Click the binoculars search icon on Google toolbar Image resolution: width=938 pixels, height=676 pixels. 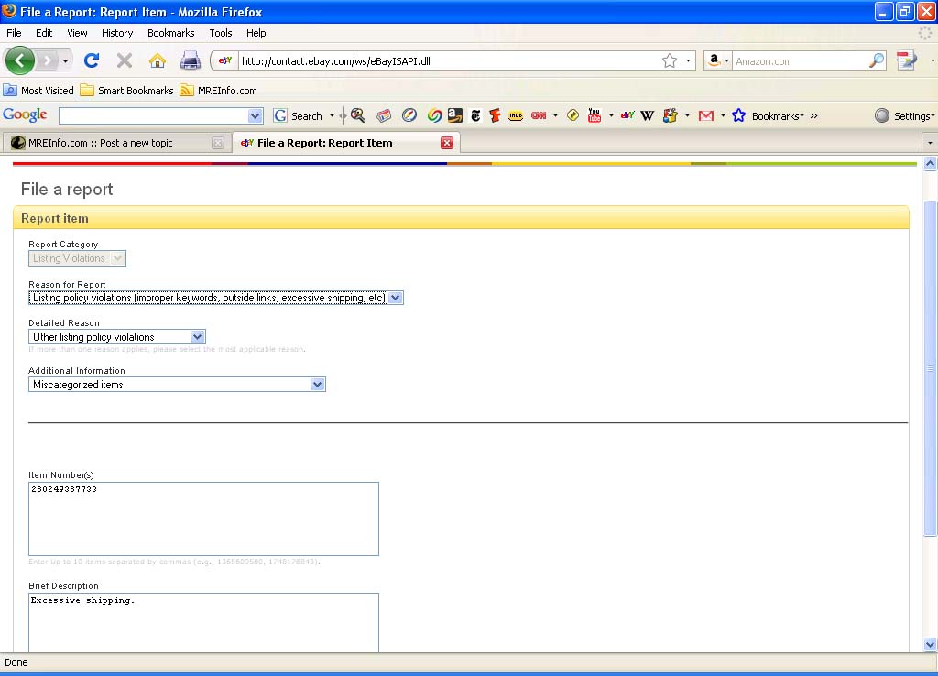[x=358, y=115]
